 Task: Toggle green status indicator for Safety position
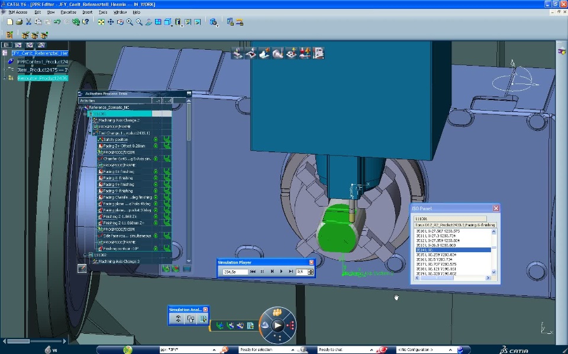(x=156, y=140)
